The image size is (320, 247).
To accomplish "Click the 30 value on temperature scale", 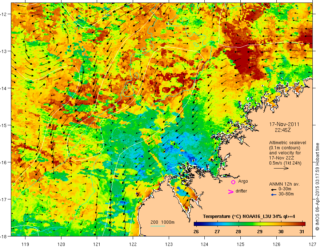I will 281,231.
